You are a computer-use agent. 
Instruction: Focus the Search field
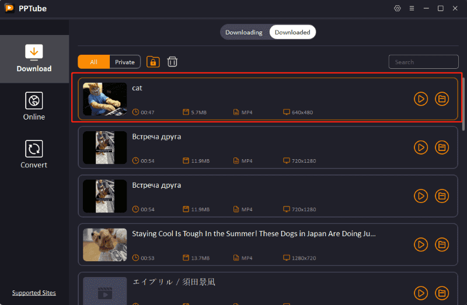tap(423, 62)
